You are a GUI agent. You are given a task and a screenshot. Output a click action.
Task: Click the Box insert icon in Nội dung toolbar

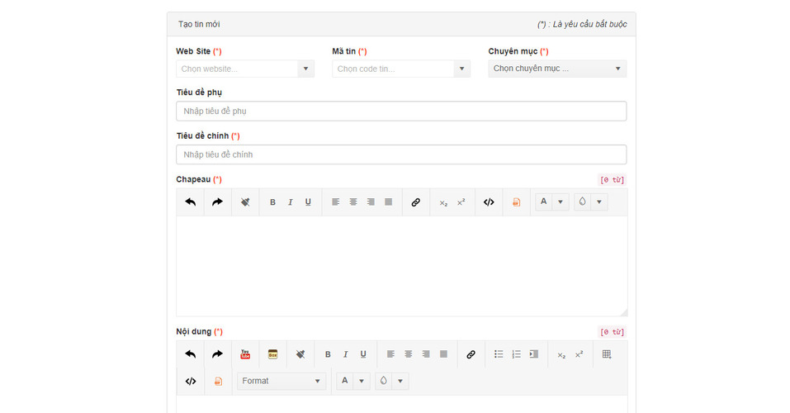coord(272,354)
